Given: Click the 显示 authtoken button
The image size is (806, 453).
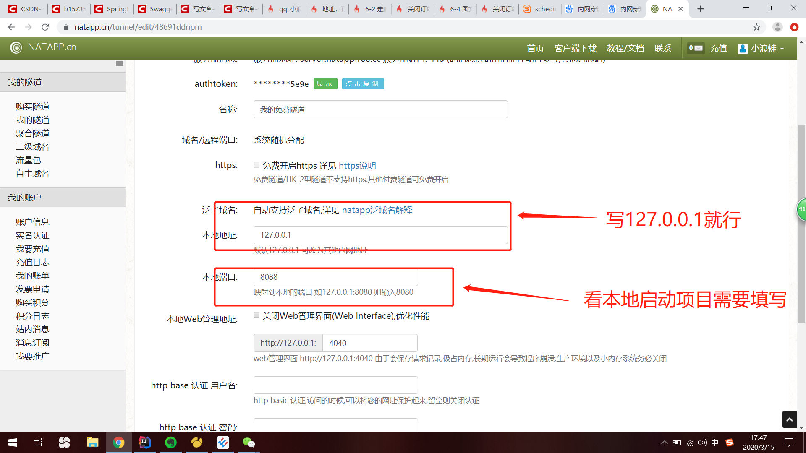Looking at the screenshot, I should coord(325,84).
